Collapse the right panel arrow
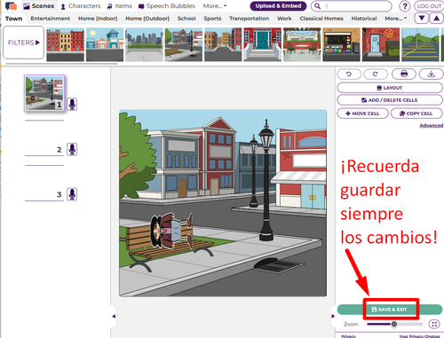The image size is (444, 338). click(x=333, y=316)
